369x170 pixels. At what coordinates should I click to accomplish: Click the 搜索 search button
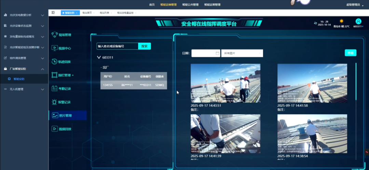coord(145,46)
